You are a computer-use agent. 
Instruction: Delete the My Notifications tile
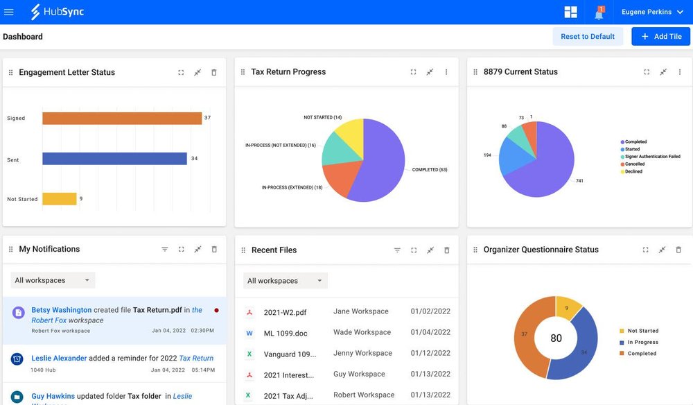214,250
